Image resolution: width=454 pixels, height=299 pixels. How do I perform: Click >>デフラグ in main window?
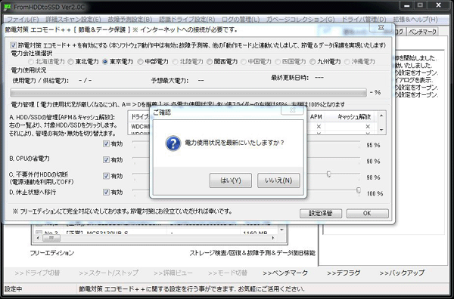tap(344, 273)
